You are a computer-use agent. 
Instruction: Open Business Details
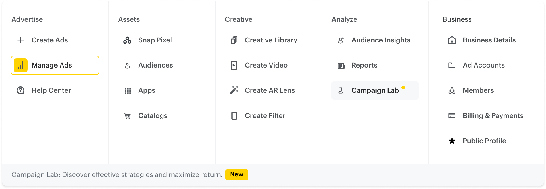point(489,40)
